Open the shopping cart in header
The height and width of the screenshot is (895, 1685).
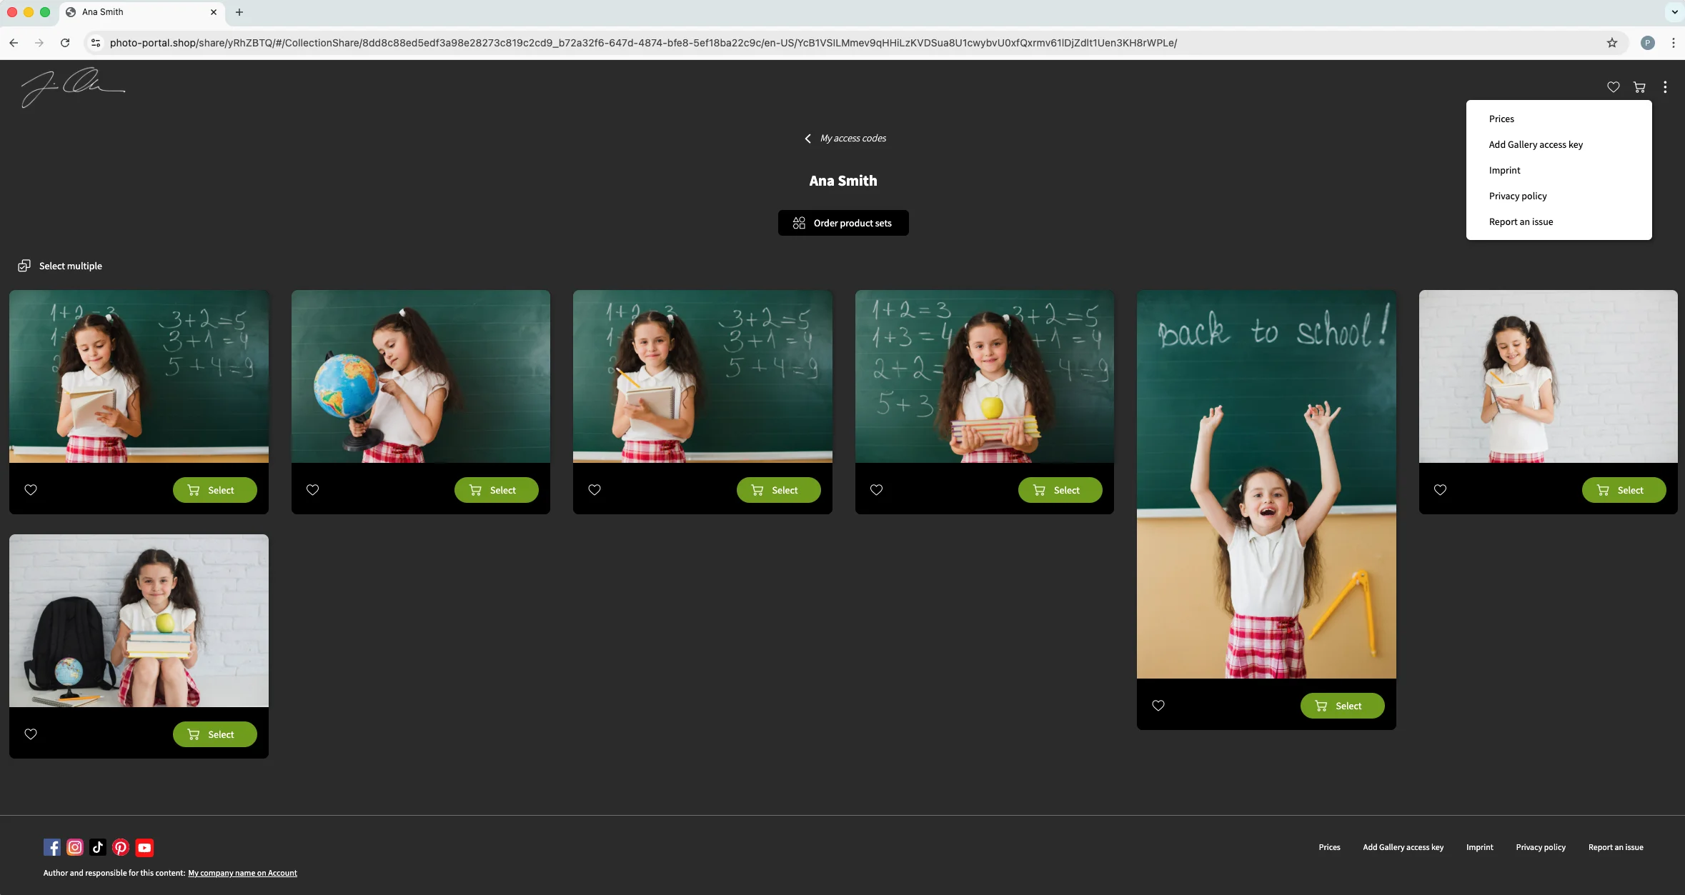[x=1639, y=87]
